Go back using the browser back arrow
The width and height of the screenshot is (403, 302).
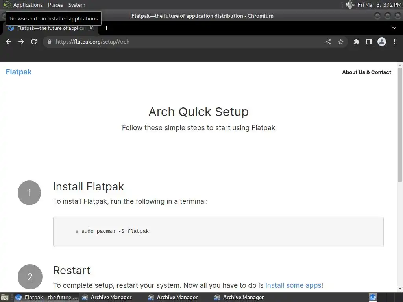9,42
